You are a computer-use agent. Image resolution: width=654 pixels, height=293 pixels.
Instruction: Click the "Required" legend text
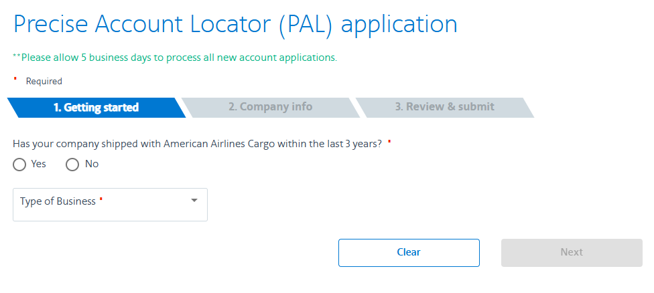pyautogui.click(x=44, y=82)
